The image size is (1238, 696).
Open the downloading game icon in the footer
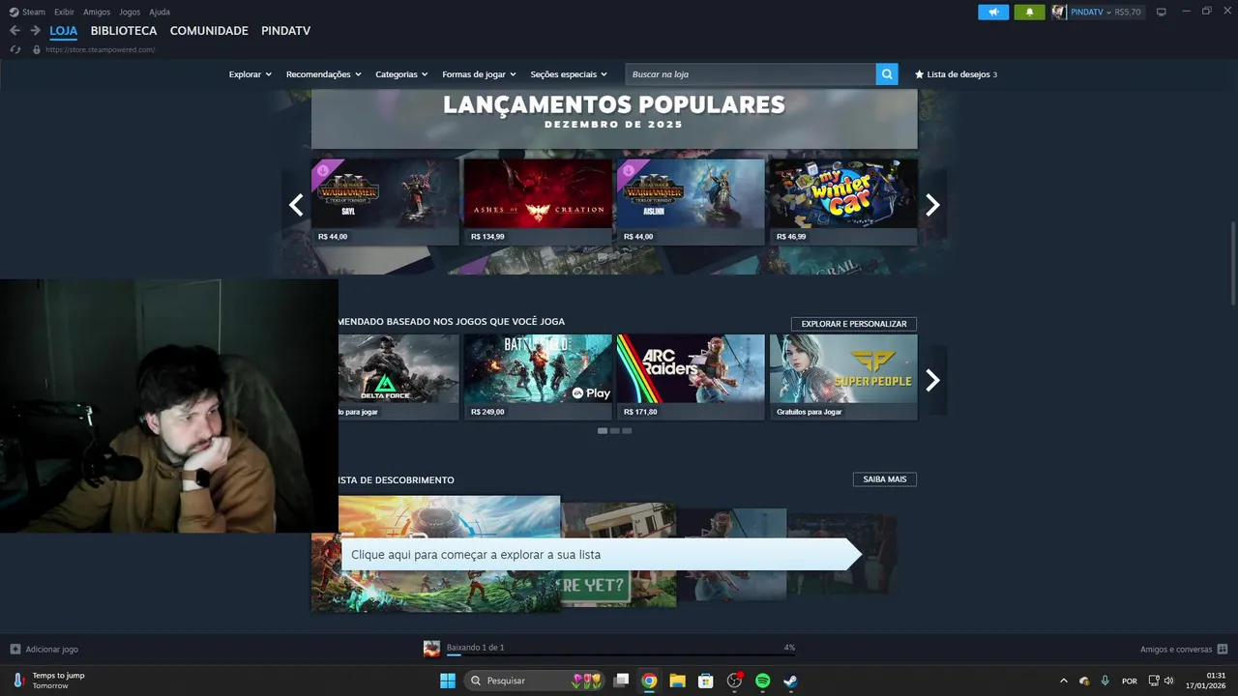[x=431, y=649]
